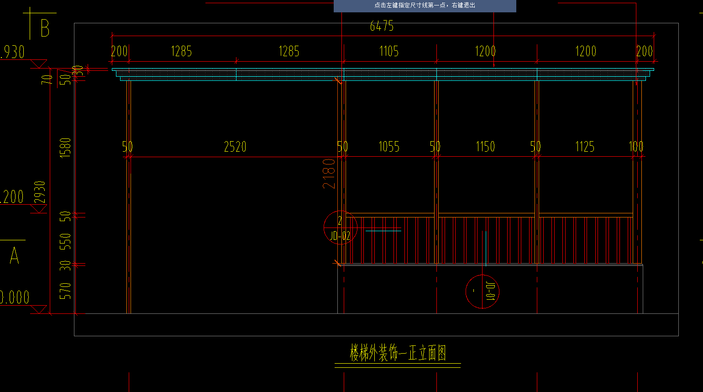The width and height of the screenshot is (703, 392).
Task: Select the vertical 50 dimension above 550
Action: 66,216
